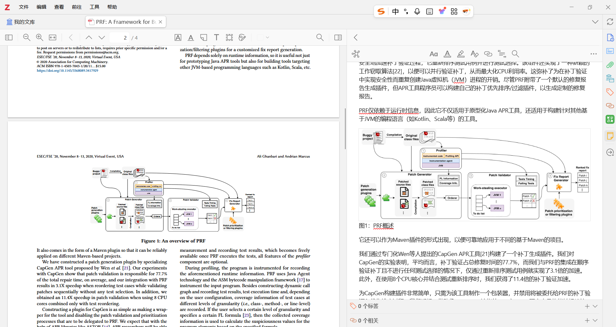The width and height of the screenshot is (616, 327).
Task: Close the PRF: A Framework tab
Action: coord(160,22)
